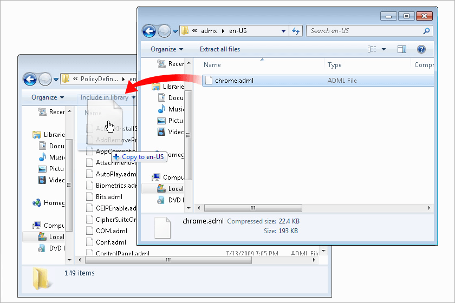The image size is (455, 303).
Task: Open Help with the question mark icon
Action: point(421,49)
